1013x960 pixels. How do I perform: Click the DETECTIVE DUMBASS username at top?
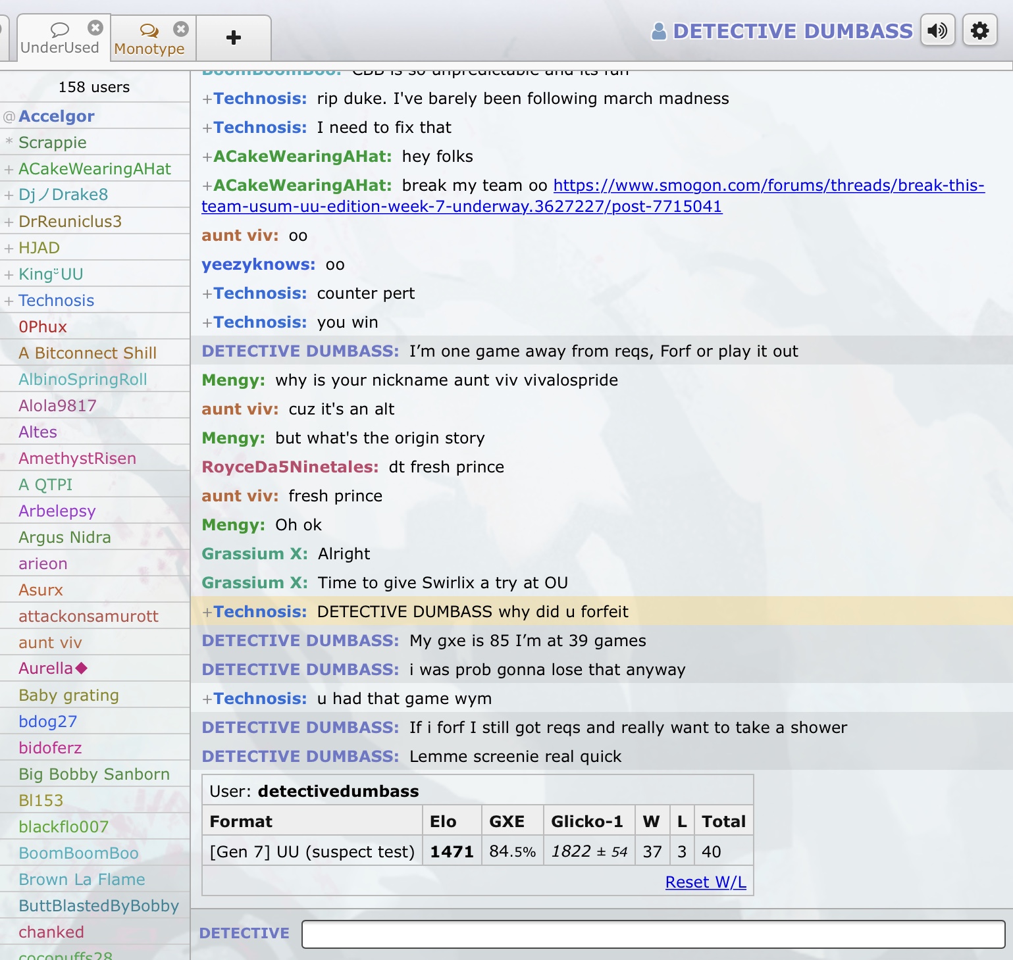click(x=792, y=31)
